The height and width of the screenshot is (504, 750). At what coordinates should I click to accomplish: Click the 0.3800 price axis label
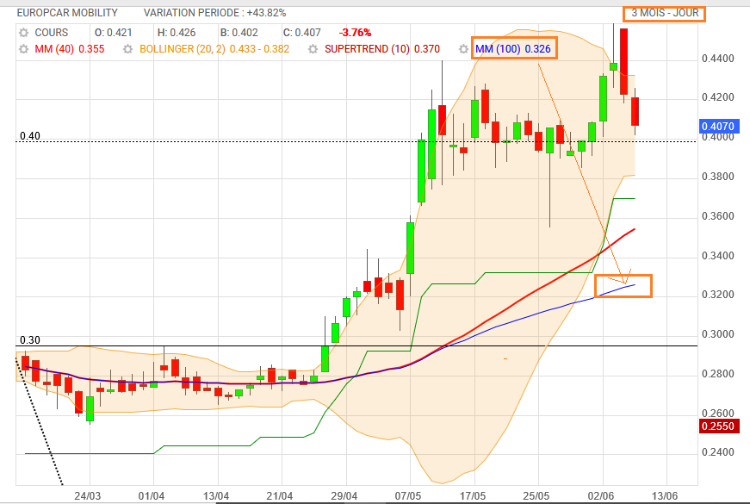[x=718, y=177]
